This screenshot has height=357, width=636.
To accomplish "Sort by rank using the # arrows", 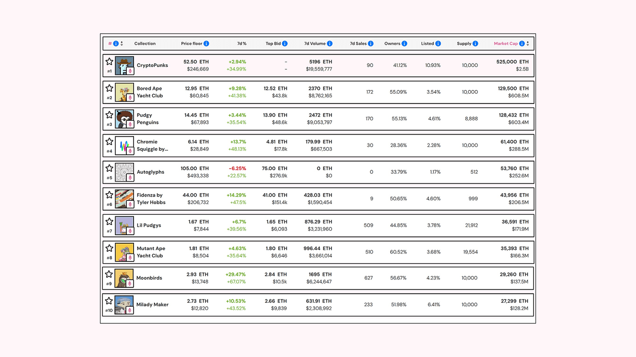I will pyautogui.click(x=122, y=43).
